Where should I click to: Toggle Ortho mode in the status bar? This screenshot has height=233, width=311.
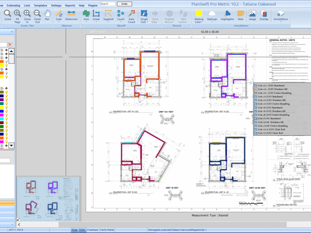tap(82, 230)
